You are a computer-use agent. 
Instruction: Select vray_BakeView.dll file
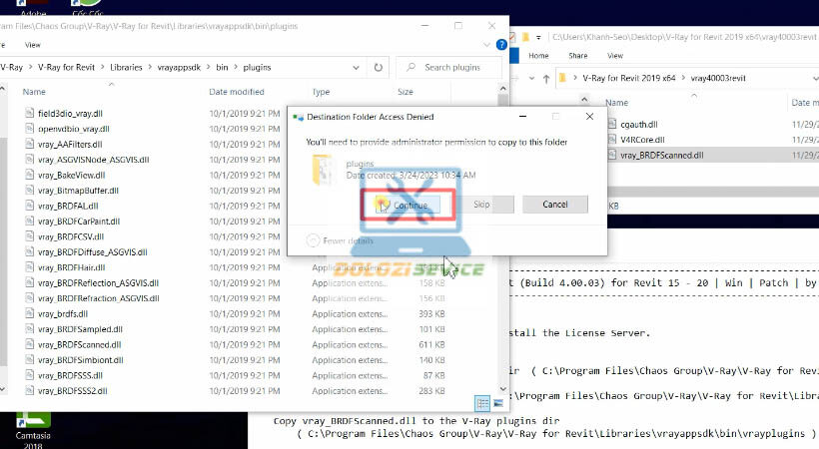point(71,175)
